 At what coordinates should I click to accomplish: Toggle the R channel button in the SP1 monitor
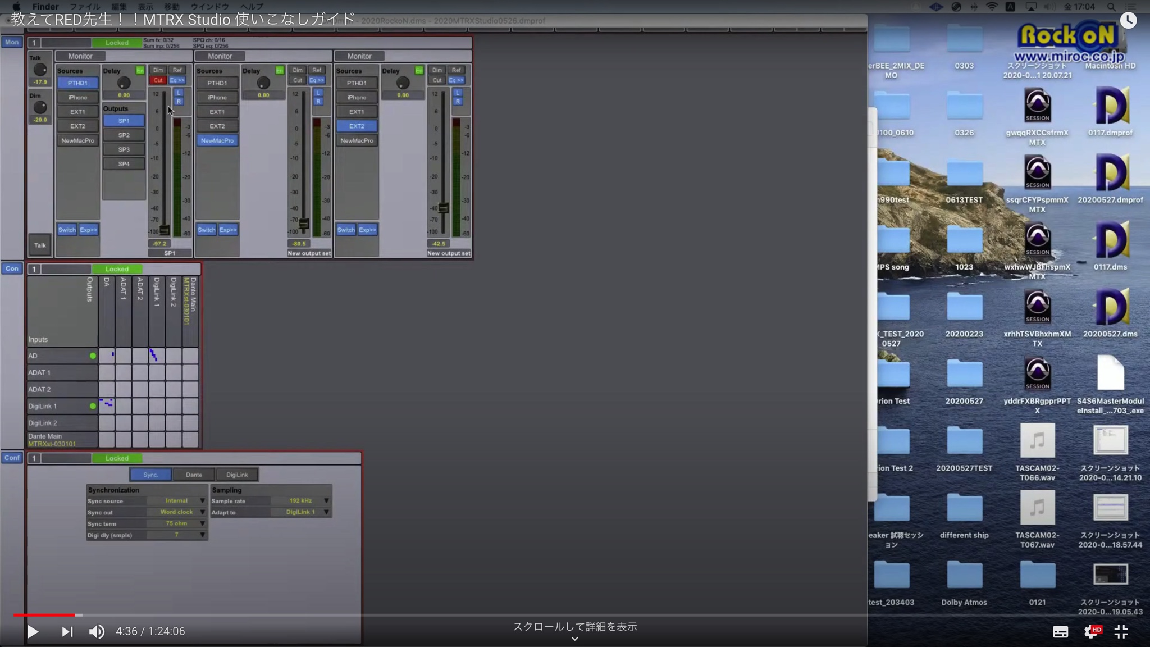pyautogui.click(x=179, y=102)
